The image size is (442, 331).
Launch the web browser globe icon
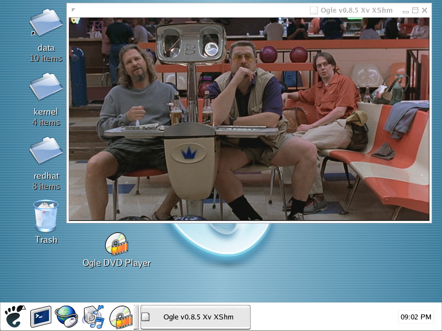pos(66,317)
